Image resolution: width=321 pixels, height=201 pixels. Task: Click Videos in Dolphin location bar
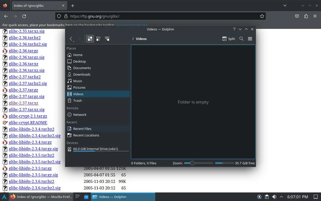pos(141,39)
